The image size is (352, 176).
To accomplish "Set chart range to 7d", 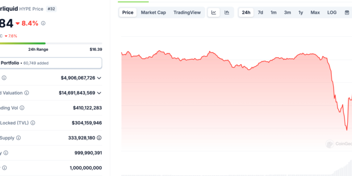I will tap(260, 13).
